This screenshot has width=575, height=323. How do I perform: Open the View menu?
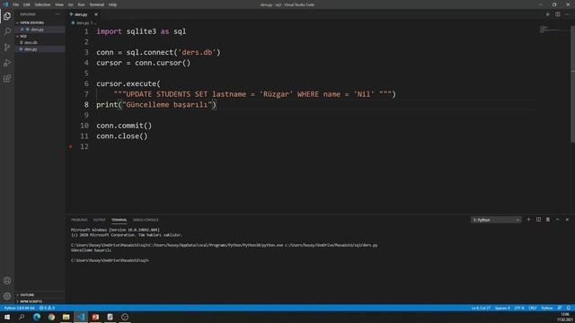(59, 4)
